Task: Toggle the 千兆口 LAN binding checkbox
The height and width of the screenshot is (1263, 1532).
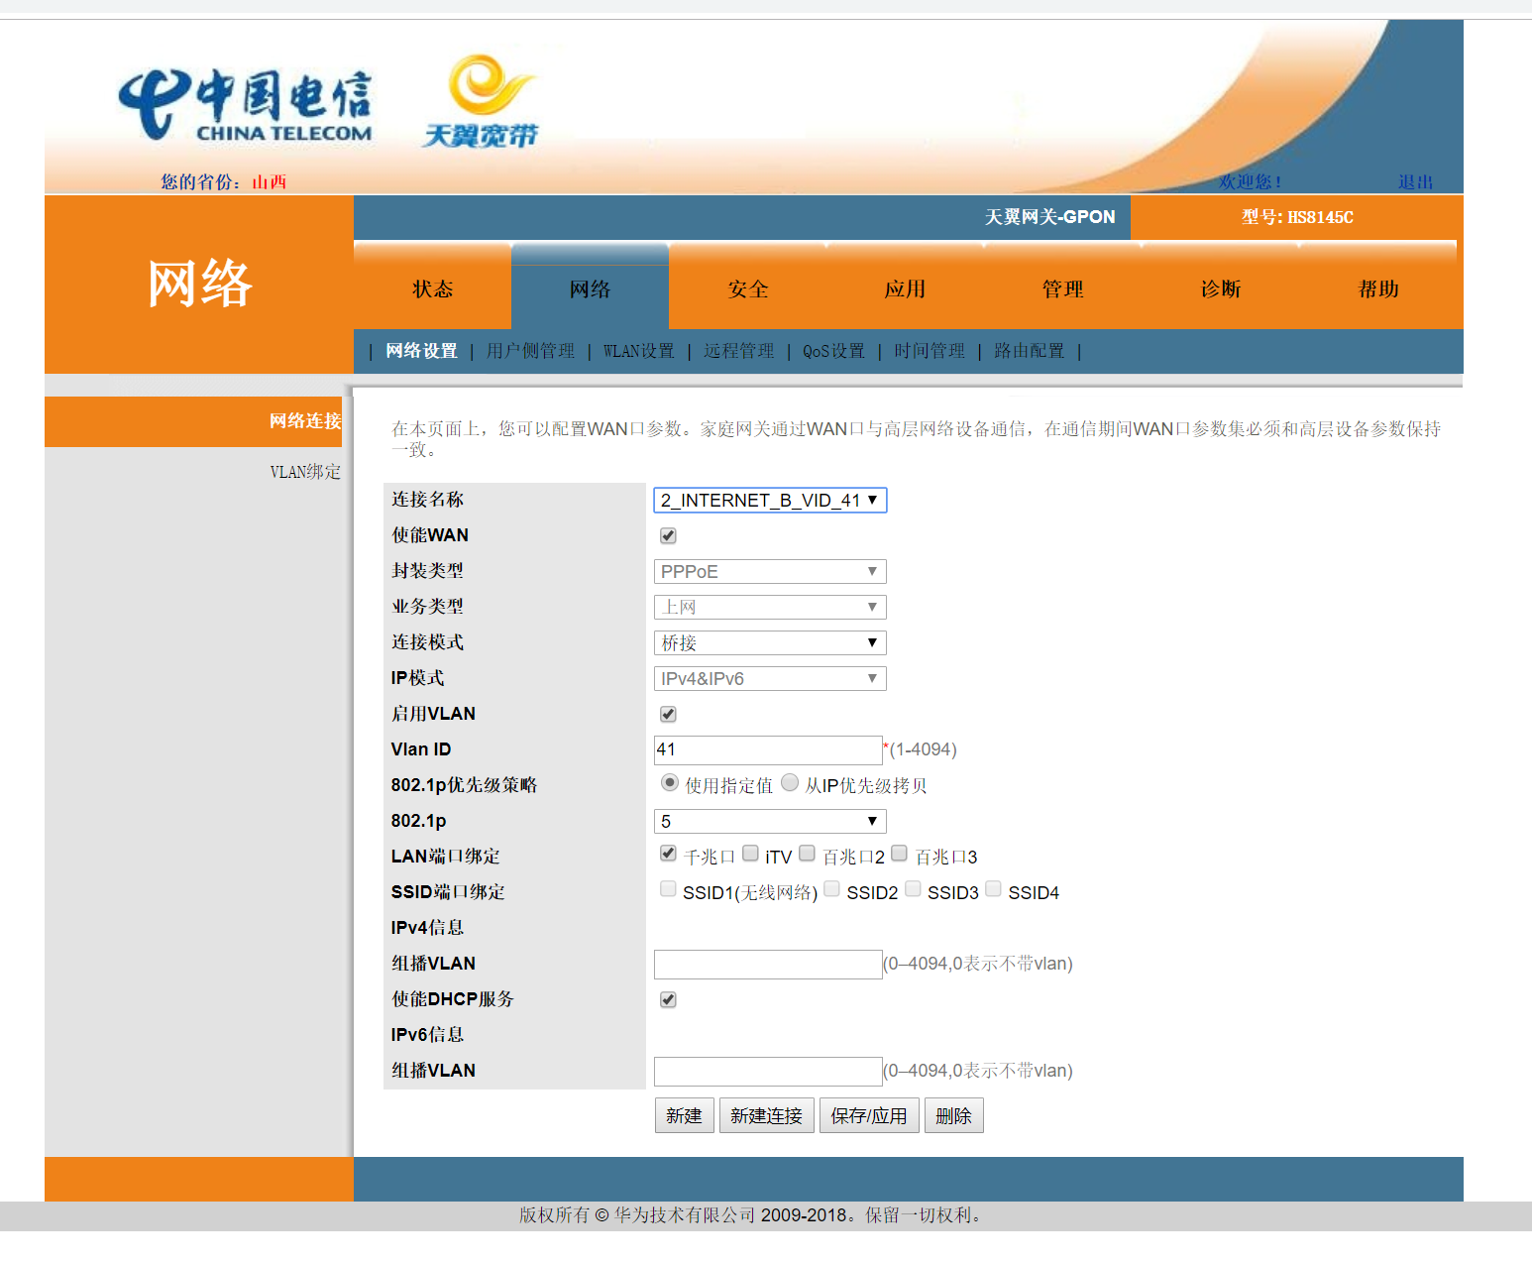Action: tap(668, 854)
